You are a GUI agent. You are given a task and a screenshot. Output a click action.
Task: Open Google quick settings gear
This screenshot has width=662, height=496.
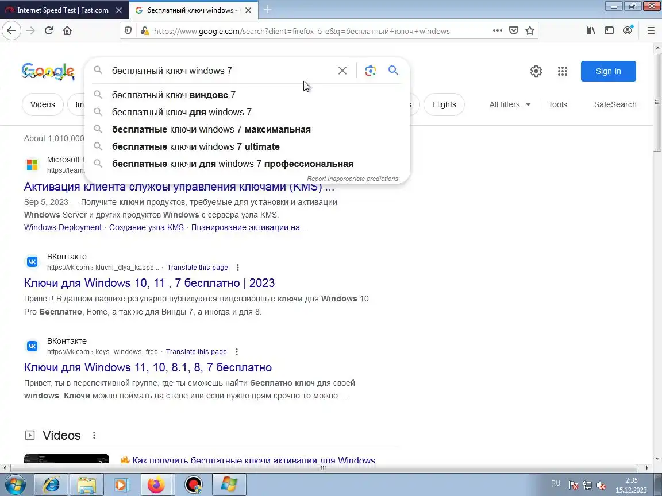click(x=536, y=71)
